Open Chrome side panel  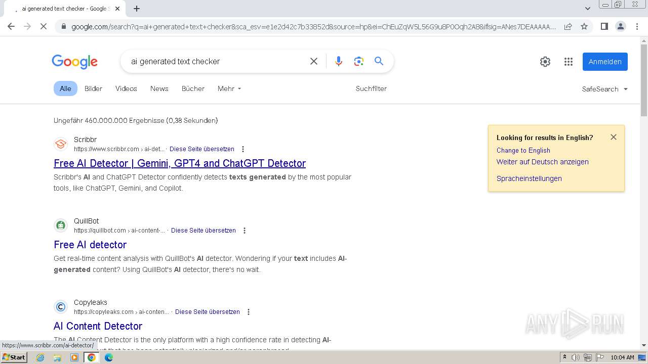pyautogui.click(x=604, y=26)
